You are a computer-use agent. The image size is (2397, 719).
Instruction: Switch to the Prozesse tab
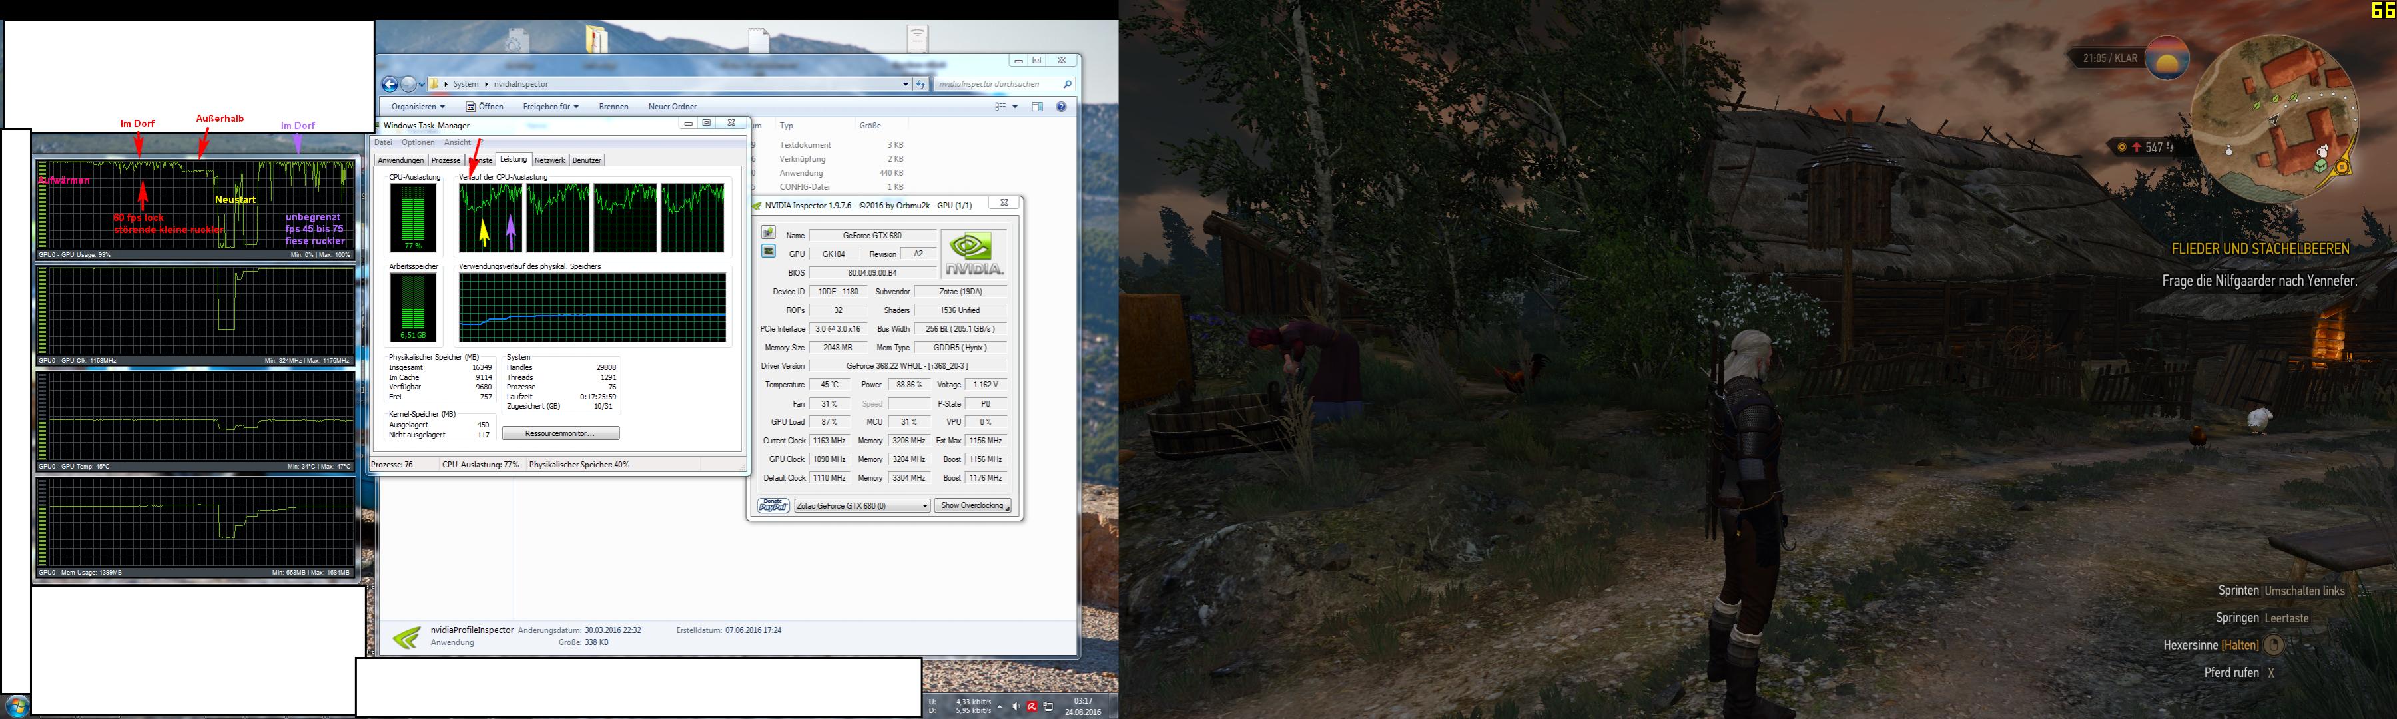click(x=445, y=161)
